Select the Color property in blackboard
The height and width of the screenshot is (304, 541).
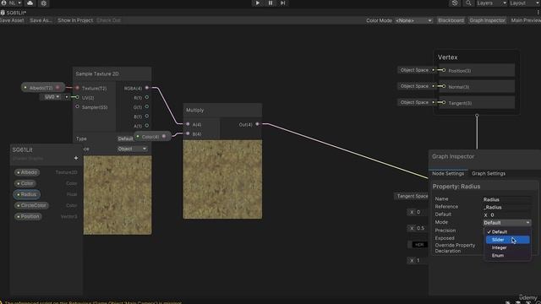(x=25, y=183)
